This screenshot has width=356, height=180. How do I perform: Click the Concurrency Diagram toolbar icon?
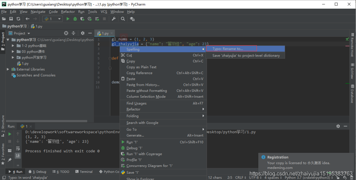(x=97, y=19)
